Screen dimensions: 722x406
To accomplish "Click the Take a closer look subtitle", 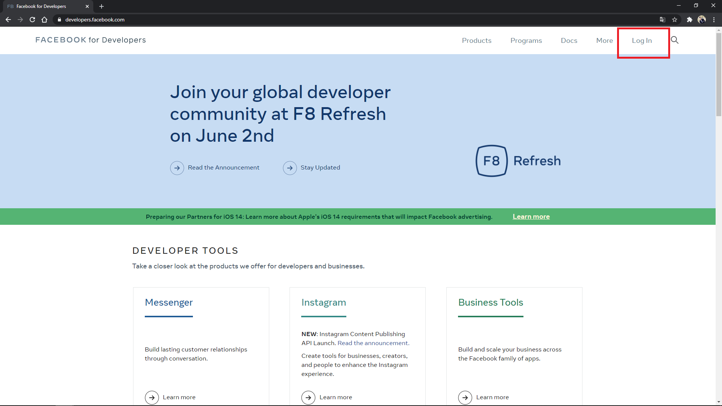I will (x=248, y=266).
